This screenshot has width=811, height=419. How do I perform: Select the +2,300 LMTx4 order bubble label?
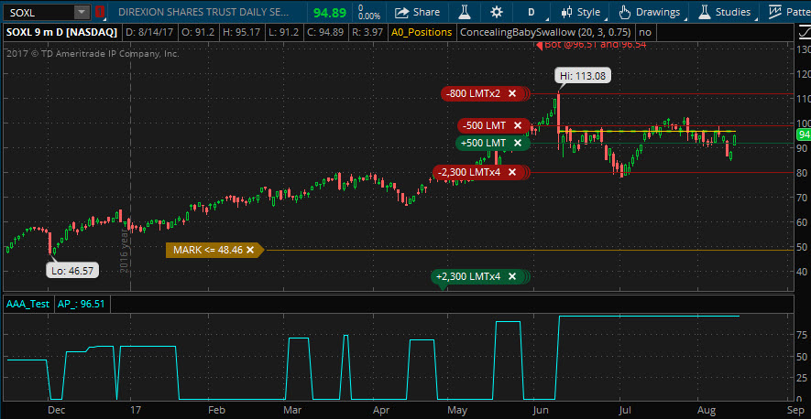(468, 276)
